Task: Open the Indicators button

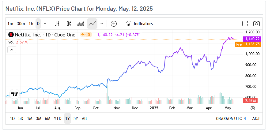Action: click(x=139, y=24)
